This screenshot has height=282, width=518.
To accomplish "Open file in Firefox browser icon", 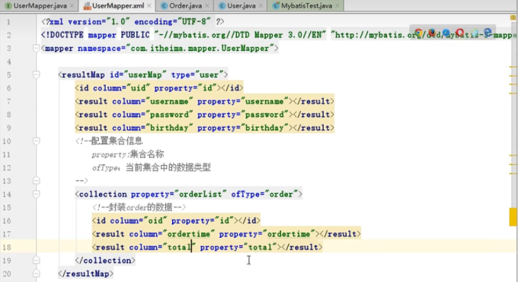I will pyautogui.click(x=432, y=33).
